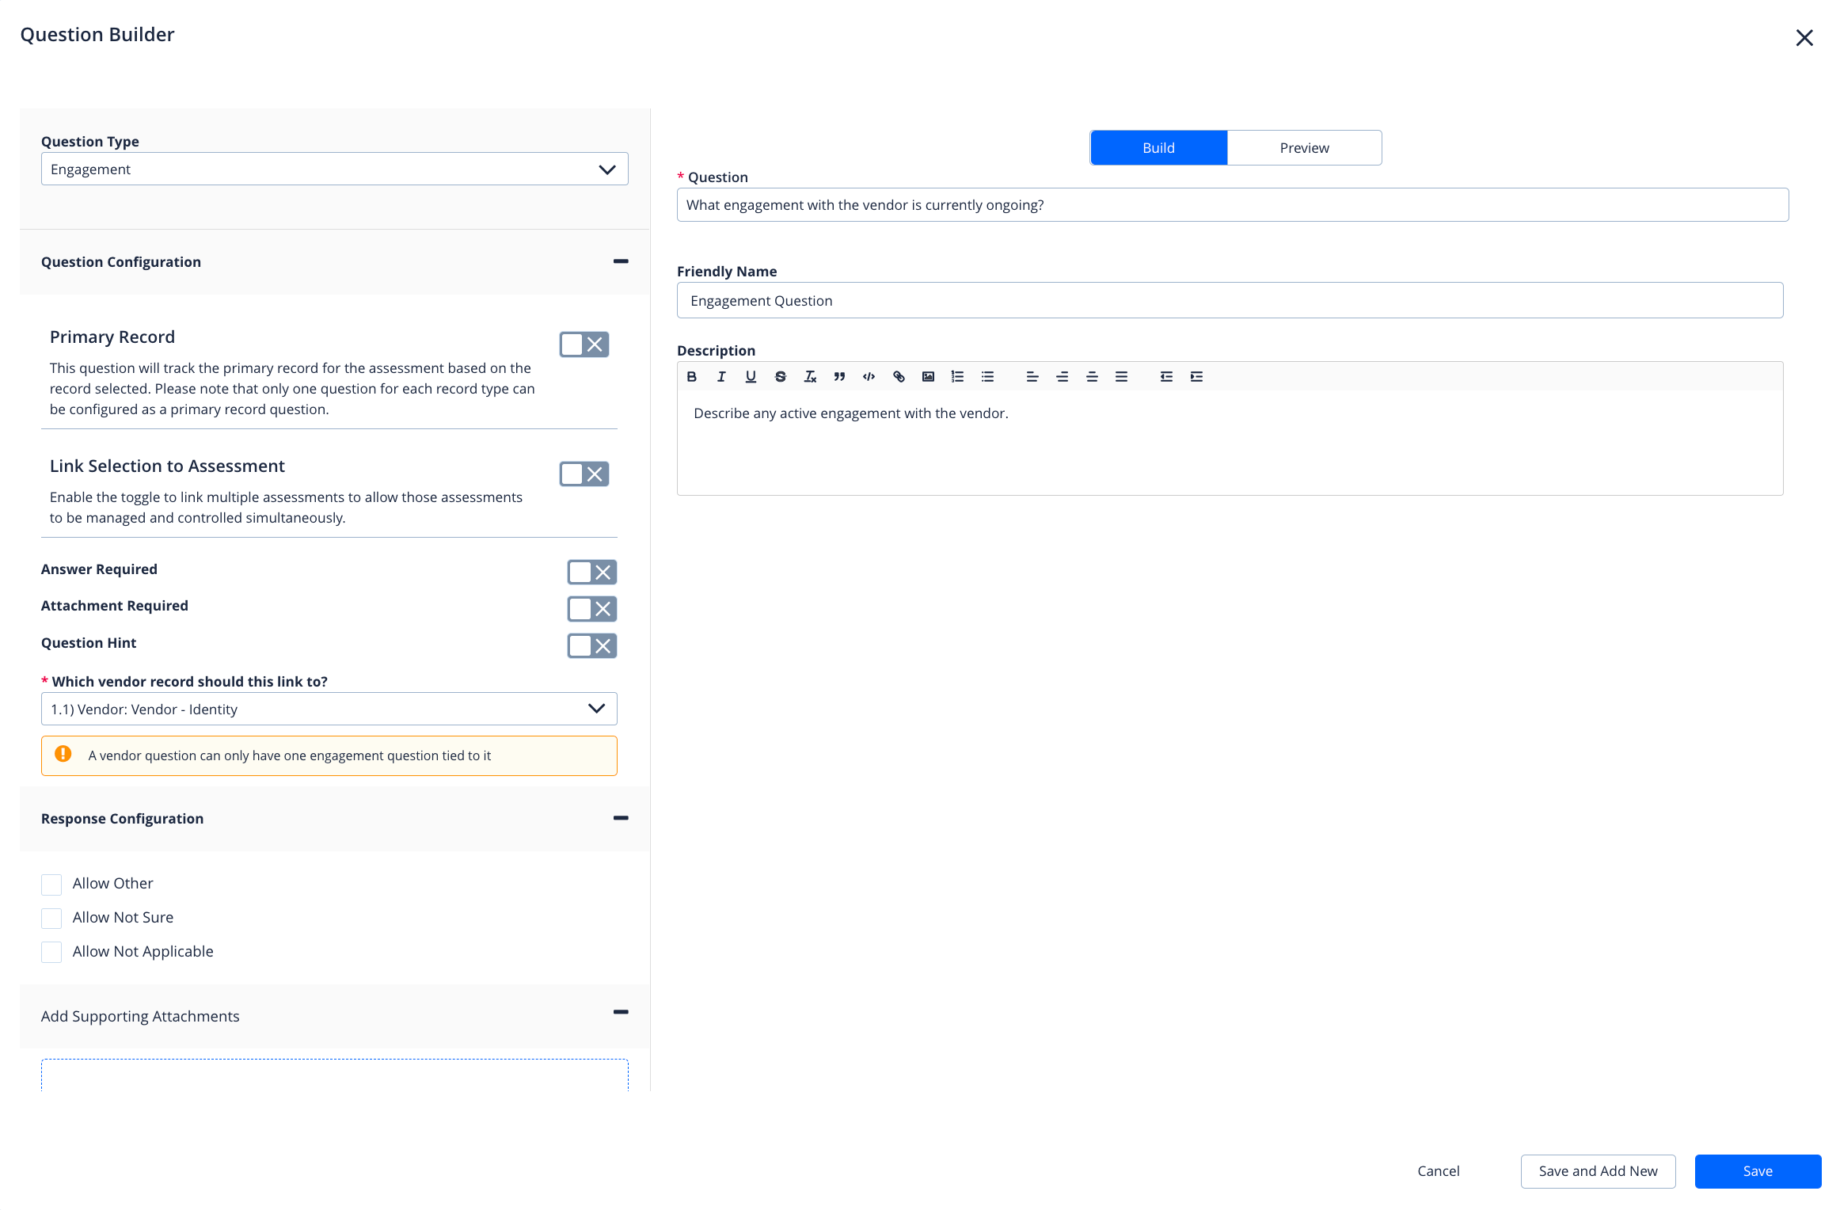Viewport: 1840px width, 1210px height.
Task: Click the italic formatting icon
Action: [720, 377]
